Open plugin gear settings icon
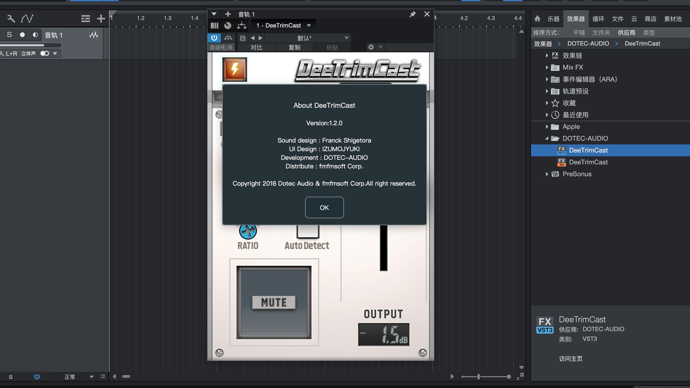This screenshot has height=388, width=690. tap(371, 47)
